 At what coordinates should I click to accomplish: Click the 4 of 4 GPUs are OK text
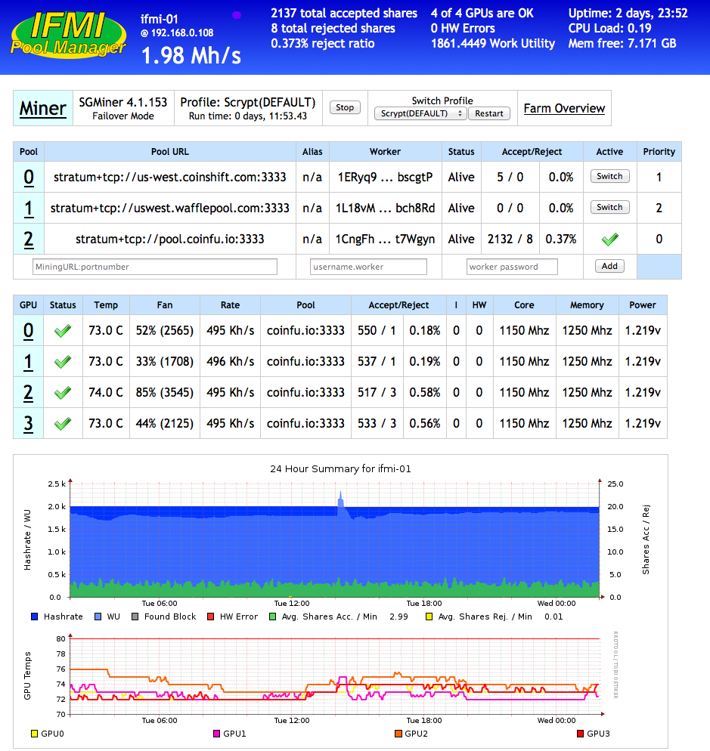point(482,14)
